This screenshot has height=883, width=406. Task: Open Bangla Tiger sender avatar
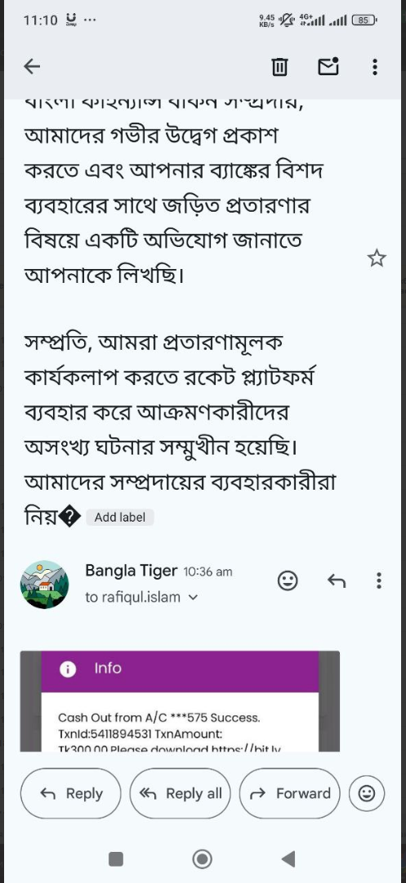point(44,585)
